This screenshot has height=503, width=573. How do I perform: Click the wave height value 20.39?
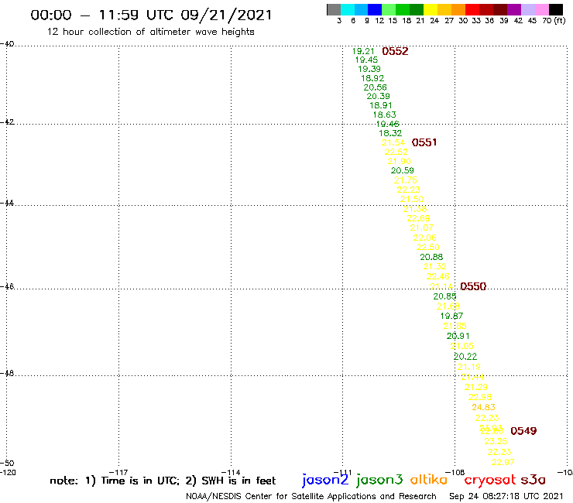(378, 96)
